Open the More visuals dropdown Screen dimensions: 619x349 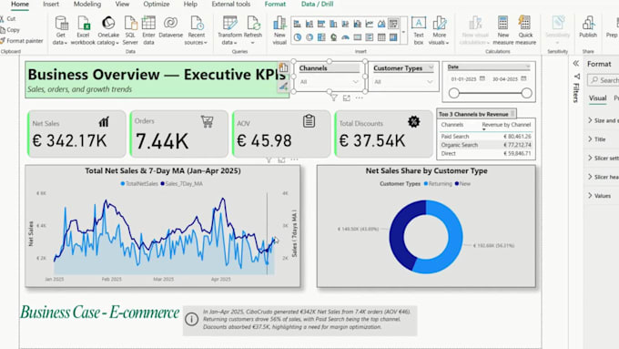point(439,30)
